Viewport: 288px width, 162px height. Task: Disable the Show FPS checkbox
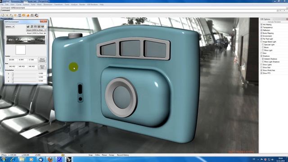click(x=261, y=73)
